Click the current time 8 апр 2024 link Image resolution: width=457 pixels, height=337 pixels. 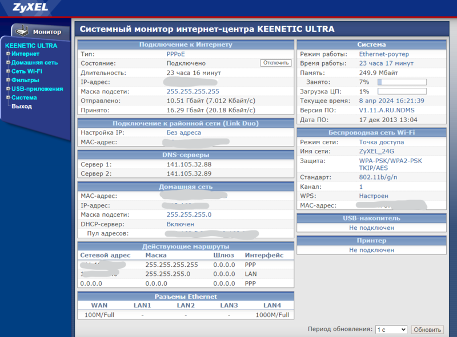(x=391, y=101)
